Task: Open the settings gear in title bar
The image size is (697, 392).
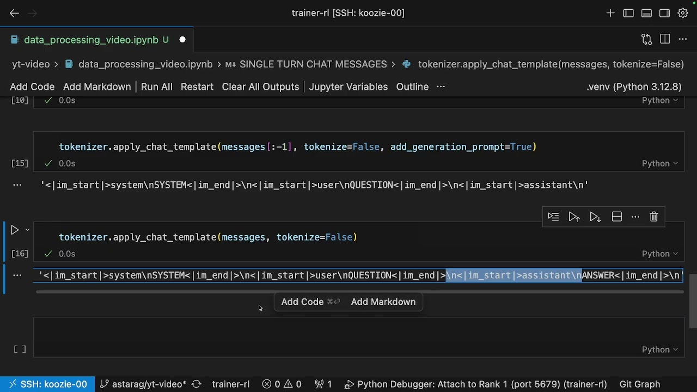Action: click(682, 13)
